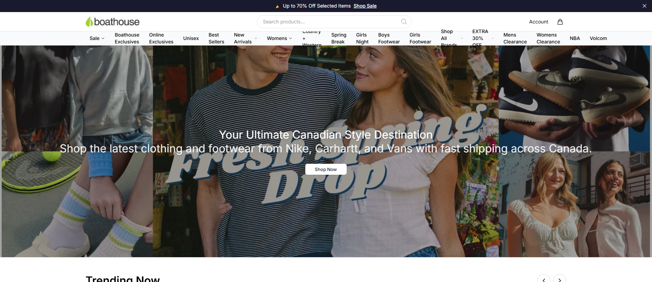
Task: Dismiss the promo banner with the X
Action: 644,6
